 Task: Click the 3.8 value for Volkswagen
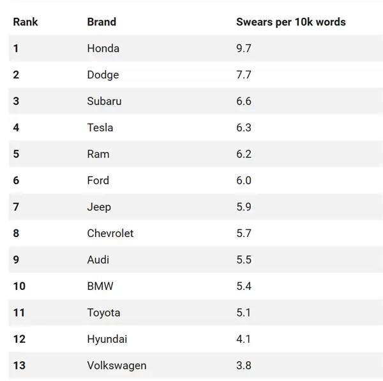[244, 366]
